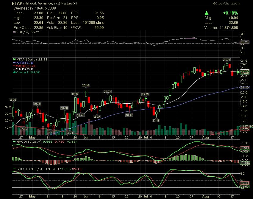The width and height of the screenshot is (253, 199).
Task: Click the 18.90 price marker
Action: pos(37,104)
